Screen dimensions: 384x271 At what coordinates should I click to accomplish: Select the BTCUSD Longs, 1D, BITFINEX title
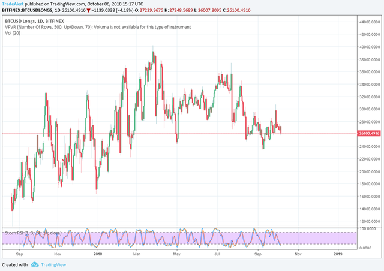(x=34, y=21)
